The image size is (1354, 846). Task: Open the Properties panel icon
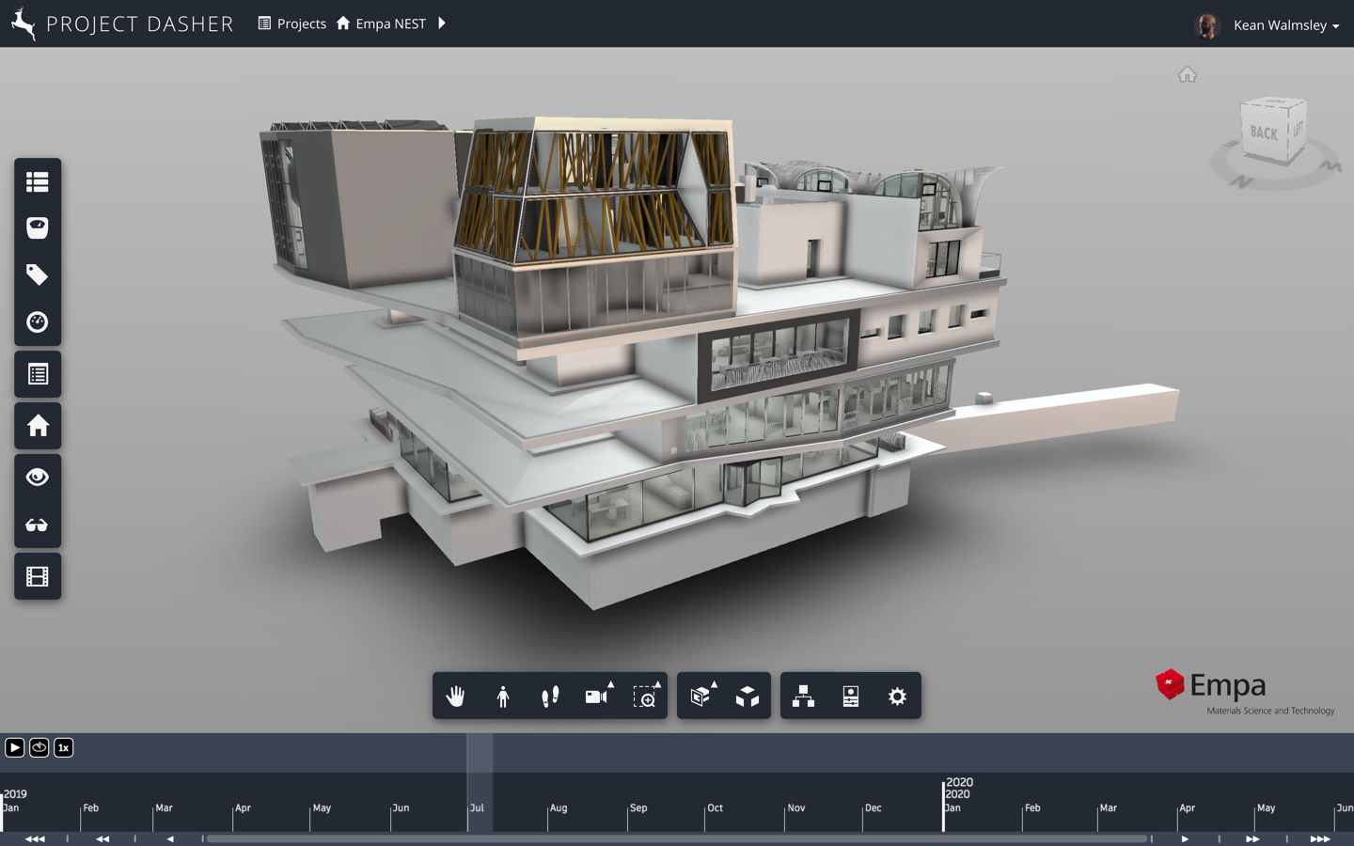click(x=851, y=697)
